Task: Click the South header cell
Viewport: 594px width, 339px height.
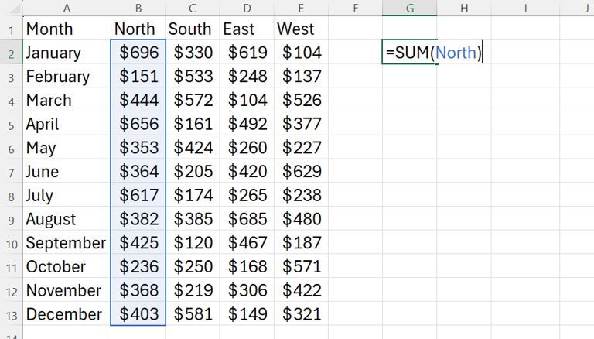Action: [193, 29]
